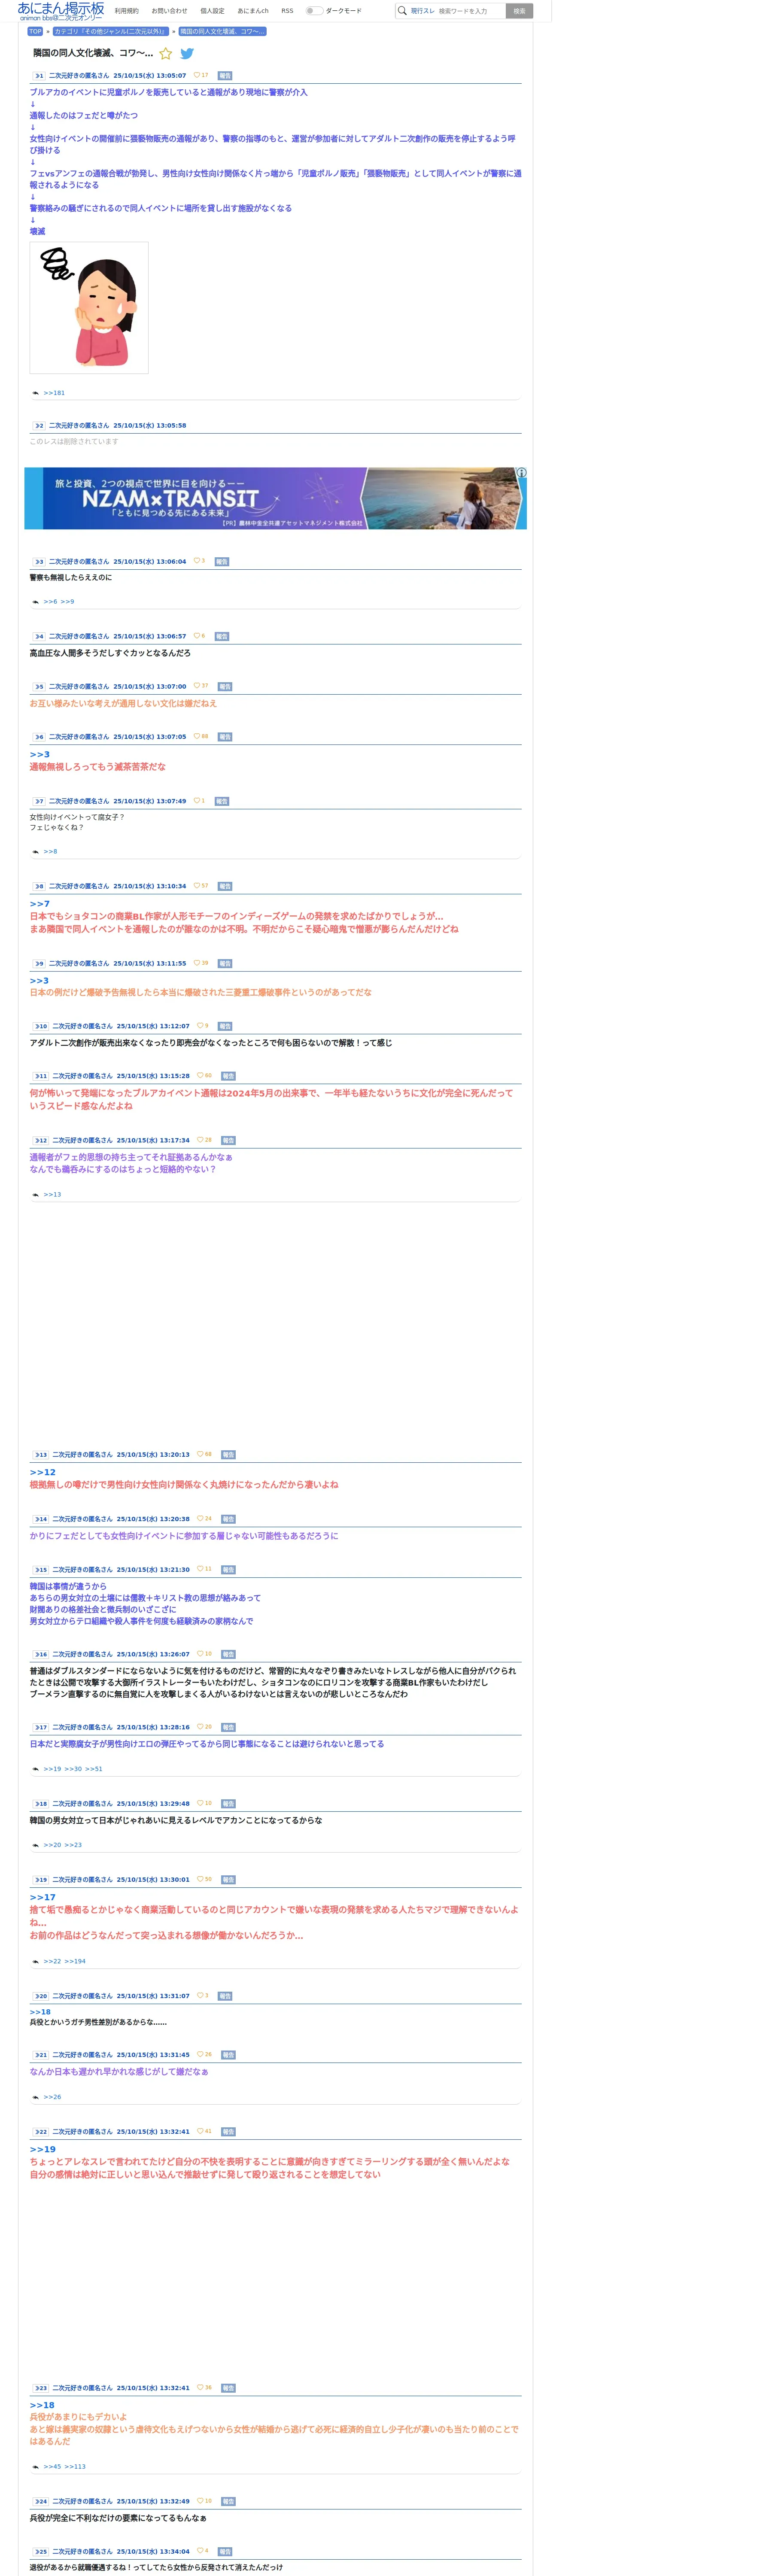The width and height of the screenshot is (778, 2576).
Task: Focus the search keyword input field
Action: click(x=470, y=11)
